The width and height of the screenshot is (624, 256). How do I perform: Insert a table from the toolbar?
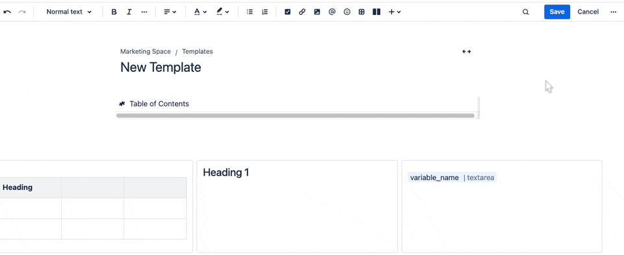click(361, 12)
